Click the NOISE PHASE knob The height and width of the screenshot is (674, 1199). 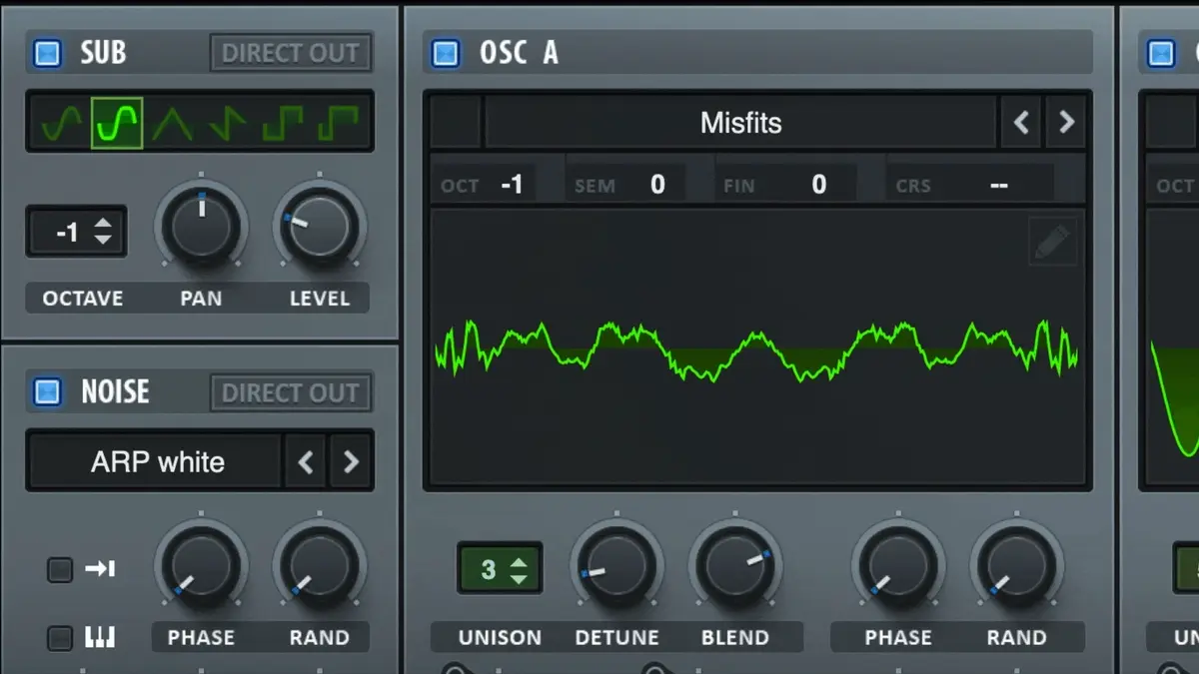pyautogui.click(x=201, y=566)
